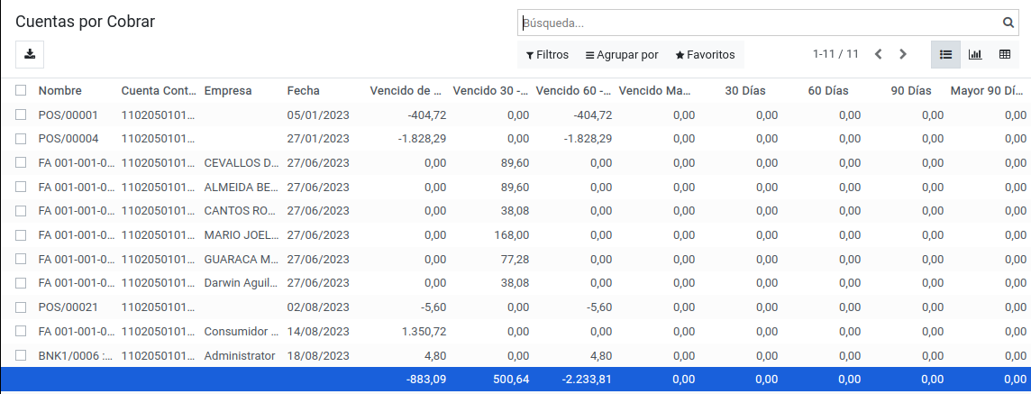This screenshot has width=1031, height=394.
Task: Click the Cuentas por Cobrar title
Action: point(85,22)
